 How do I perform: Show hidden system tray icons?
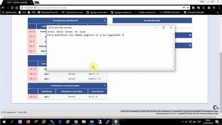pos(182,122)
